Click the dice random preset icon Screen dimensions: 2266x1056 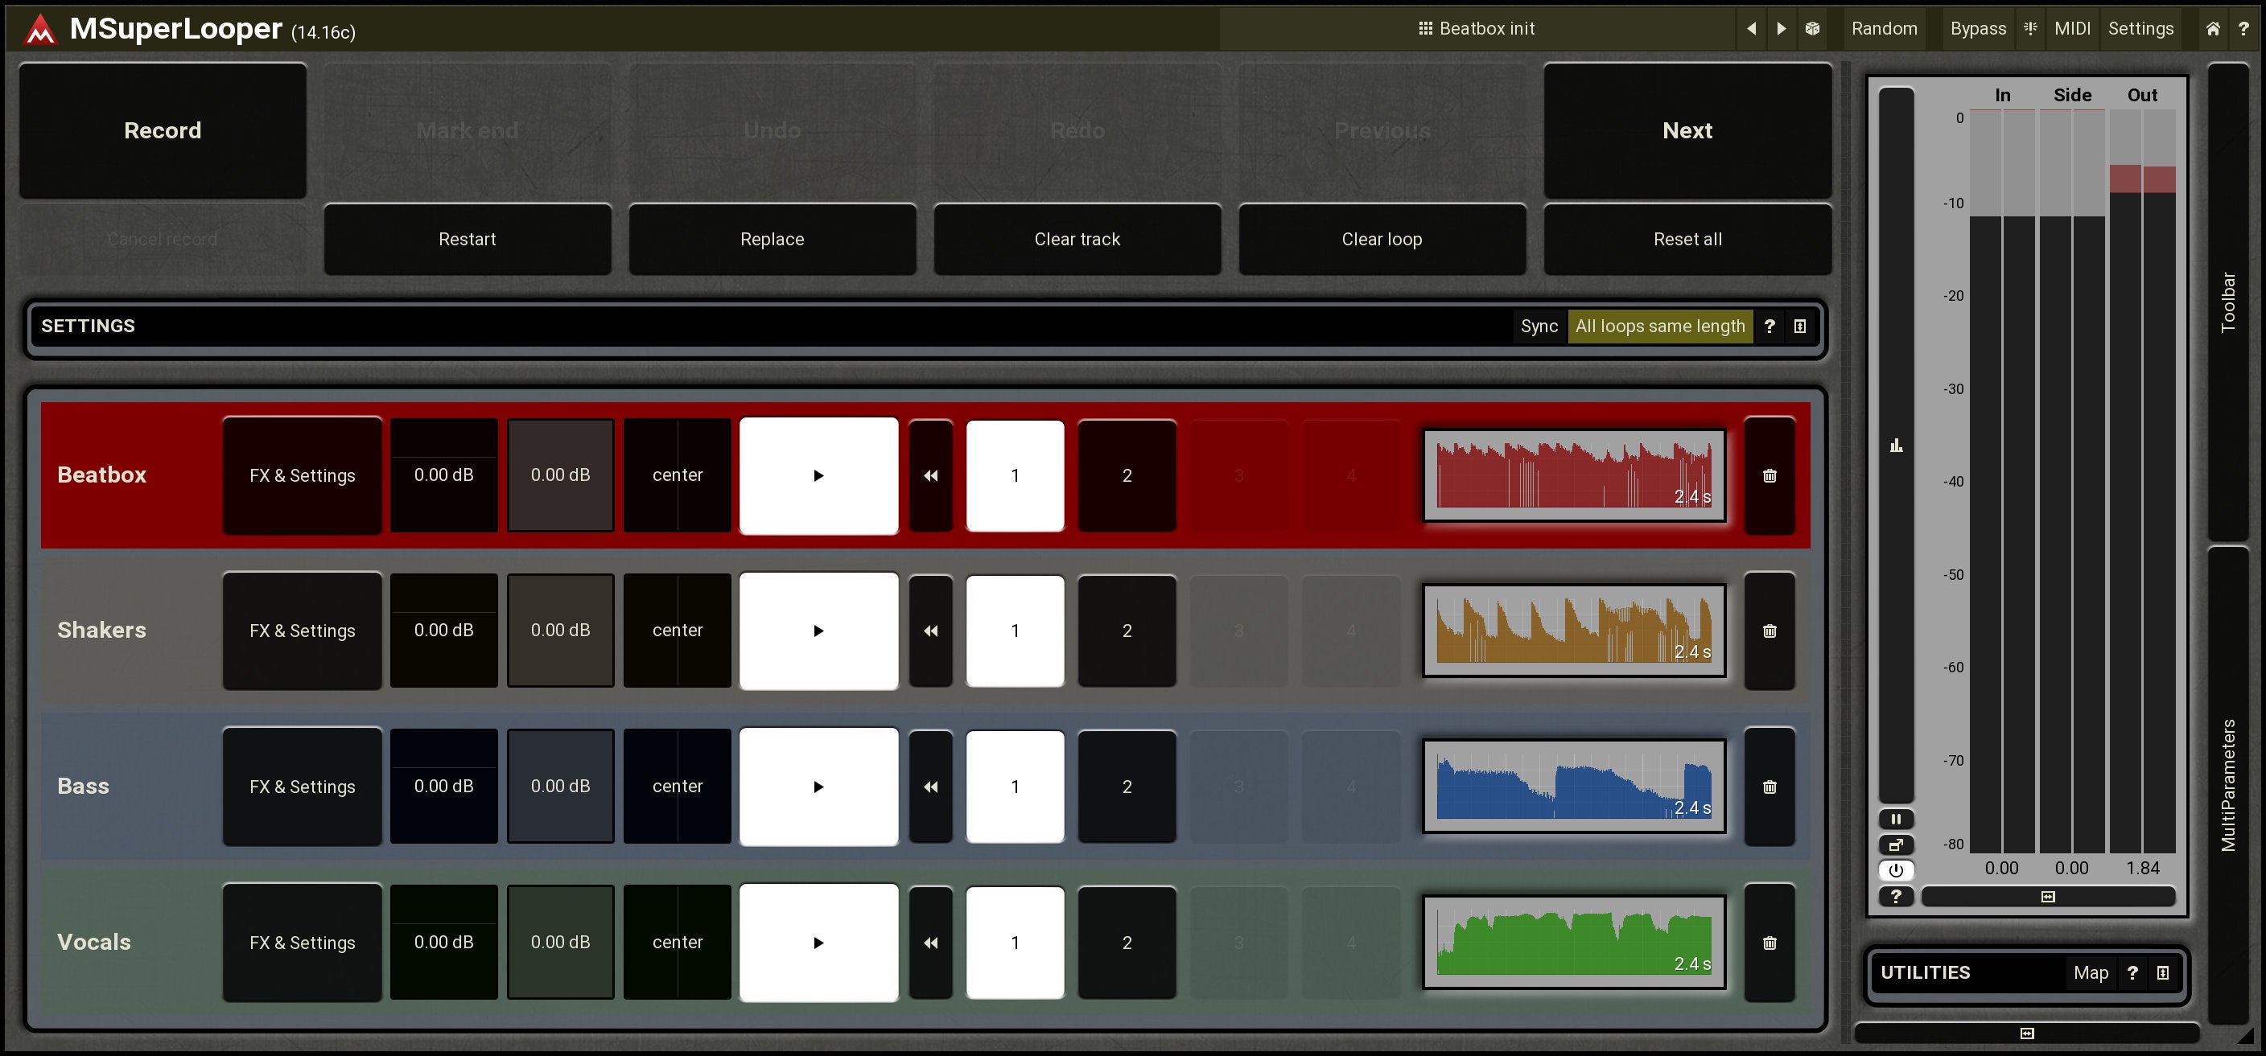click(x=1812, y=28)
